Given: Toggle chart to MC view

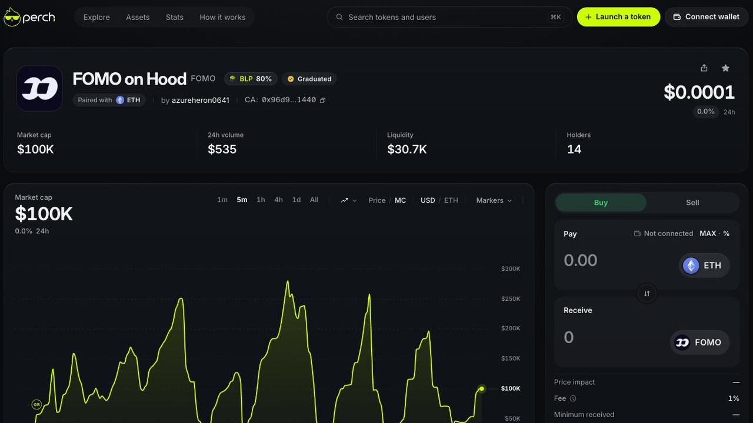Looking at the screenshot, I should (400, 200).
